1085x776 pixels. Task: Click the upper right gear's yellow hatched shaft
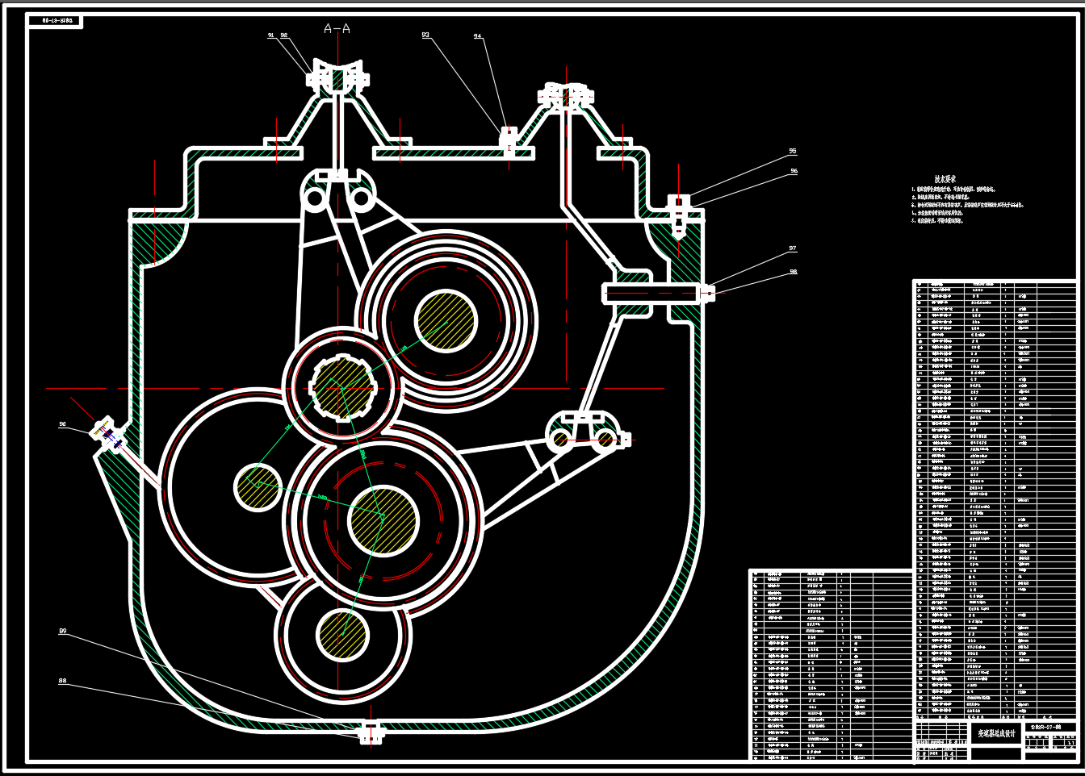(446, 321)
